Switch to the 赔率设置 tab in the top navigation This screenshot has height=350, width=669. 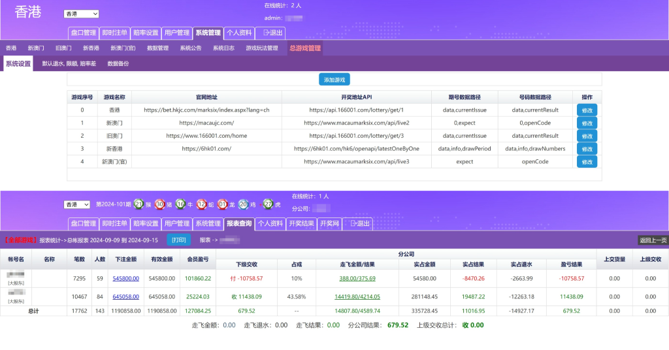tap(145, 33)
